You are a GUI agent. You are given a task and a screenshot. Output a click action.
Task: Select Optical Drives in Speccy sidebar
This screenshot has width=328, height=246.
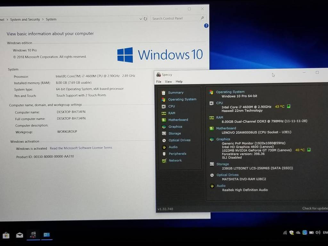179,140
